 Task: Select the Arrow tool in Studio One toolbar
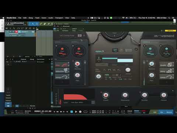[x=33, y=24]
